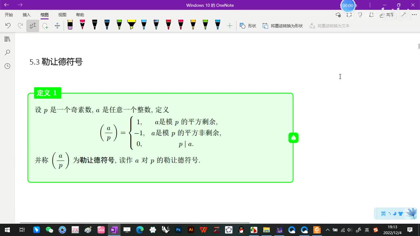Select the pink-red pen

[181, 25]
